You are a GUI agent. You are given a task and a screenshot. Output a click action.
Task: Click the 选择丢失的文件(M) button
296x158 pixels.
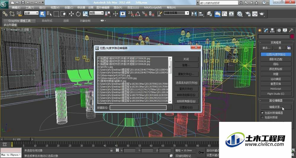coord(186,83)
